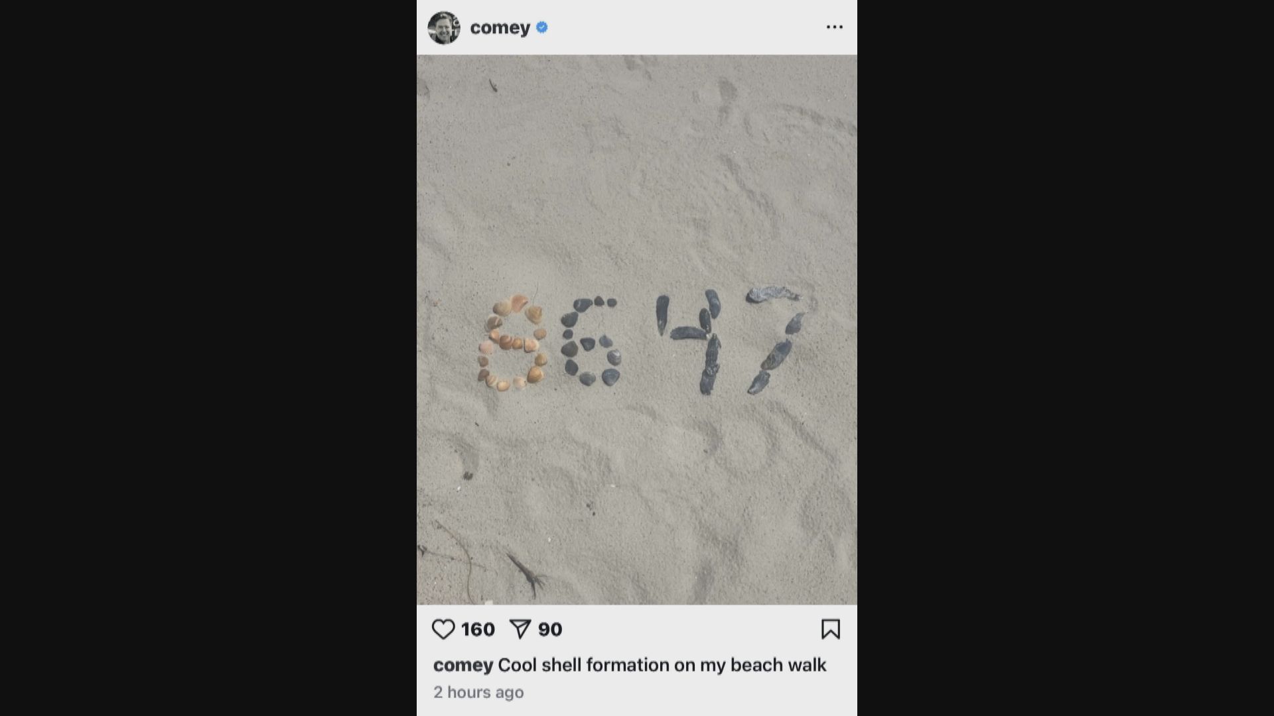Click the dark pebble digit 6 in photo

pyautogui.click(x=591, y=341)
